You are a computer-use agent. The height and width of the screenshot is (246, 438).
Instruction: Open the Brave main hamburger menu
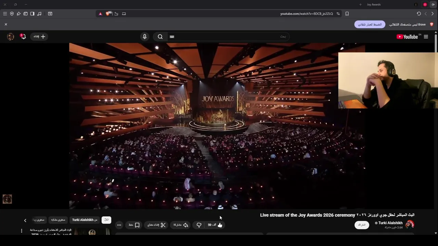pyautogui.click(x=5, y=14)
